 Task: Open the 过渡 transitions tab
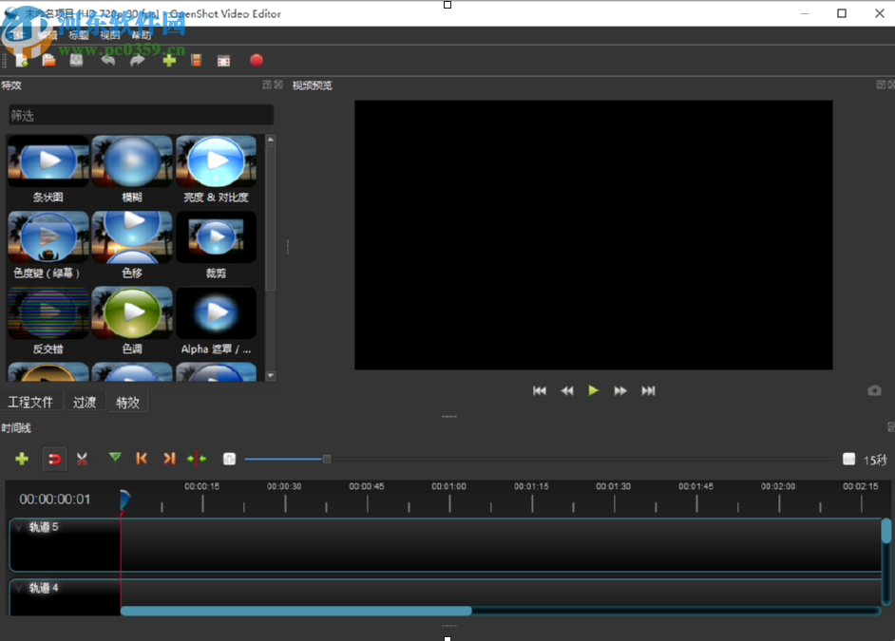point(85,402)
